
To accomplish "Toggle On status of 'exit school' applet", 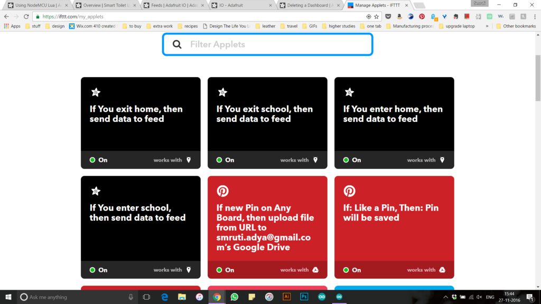I will [x=225, y=160].
